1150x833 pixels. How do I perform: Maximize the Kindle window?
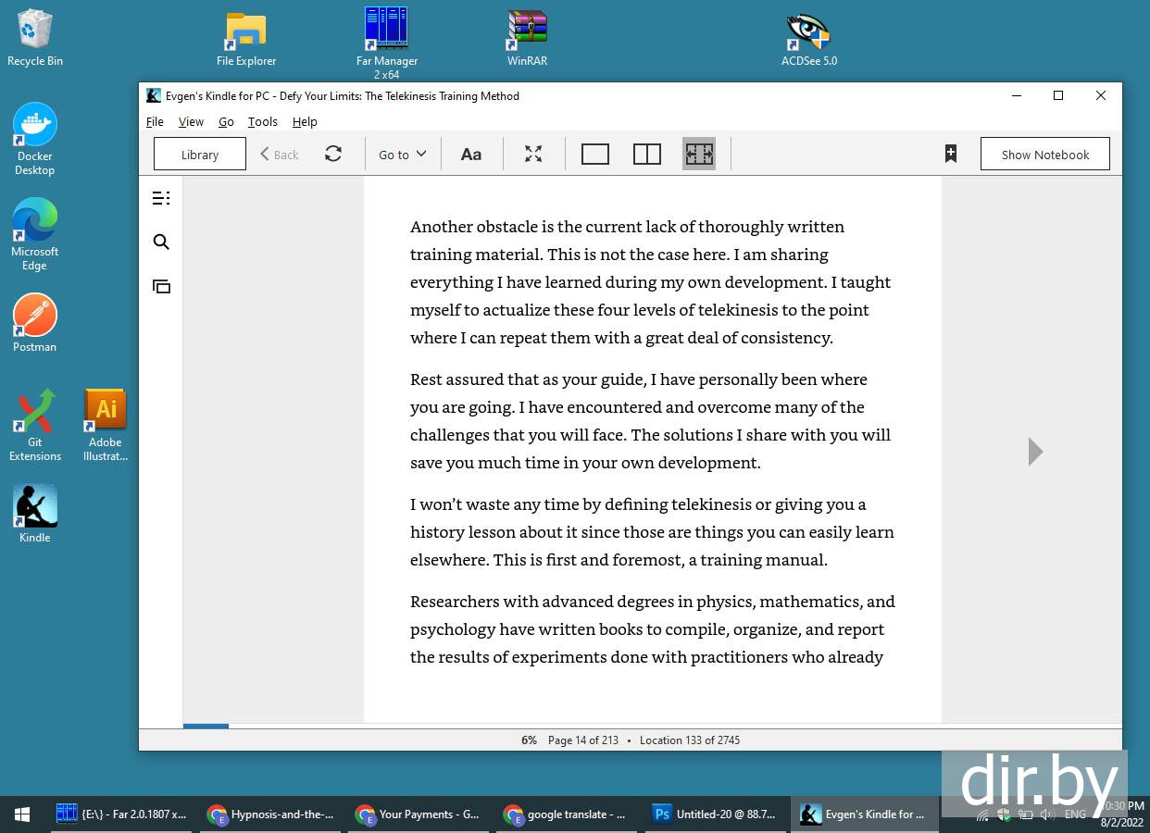tap(1058, 95)
